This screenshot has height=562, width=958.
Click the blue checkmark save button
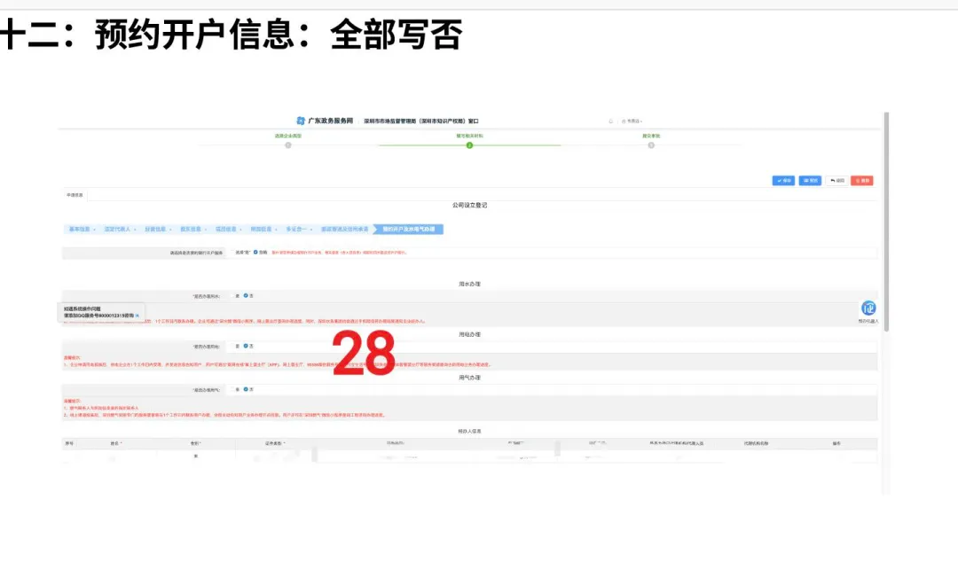point(783,181)
